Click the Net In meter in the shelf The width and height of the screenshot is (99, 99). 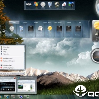pyautogui.click(x=59, y=29)
